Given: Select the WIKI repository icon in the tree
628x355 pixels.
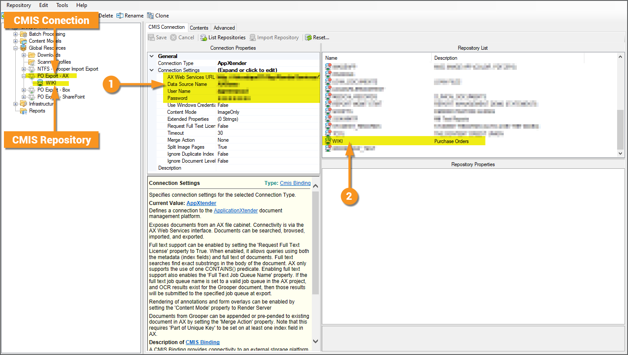Looking at the screenshot, I should (x=40, y=83).
